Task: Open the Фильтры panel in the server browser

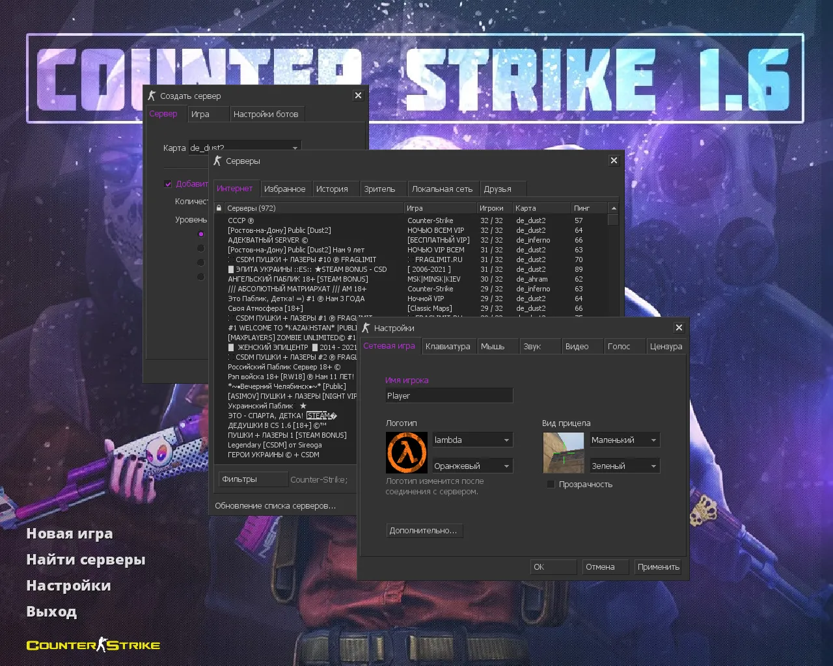Action: (x=253, y=479)
